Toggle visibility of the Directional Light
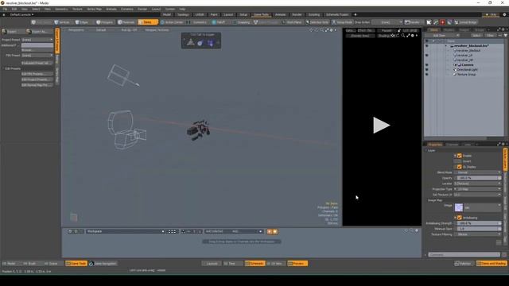 (427, 70)
